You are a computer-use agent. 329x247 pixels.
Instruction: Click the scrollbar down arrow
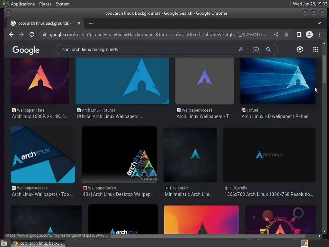(x=325, y=231)
